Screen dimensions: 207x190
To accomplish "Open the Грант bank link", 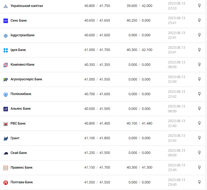I will 15,138.
